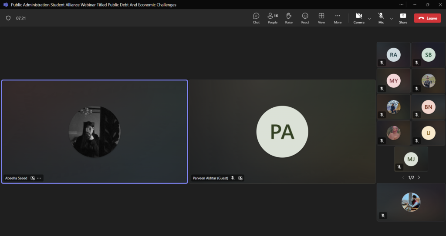Image resolution: width=446 pixels, height=236 pixels.
Task: Click the PA avatar of Parveen Akhtar
Action: coord(282,132)
